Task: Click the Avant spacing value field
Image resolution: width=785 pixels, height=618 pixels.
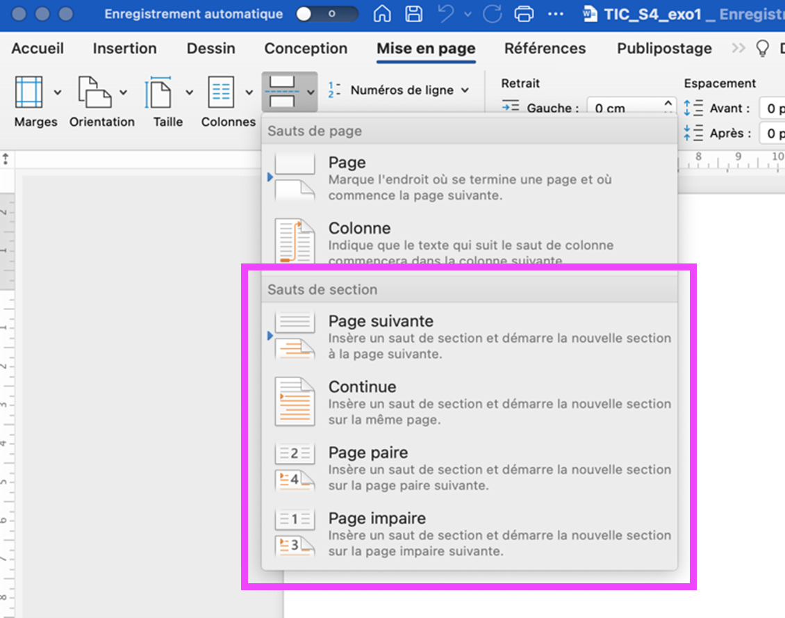Action: click(772, 108)
